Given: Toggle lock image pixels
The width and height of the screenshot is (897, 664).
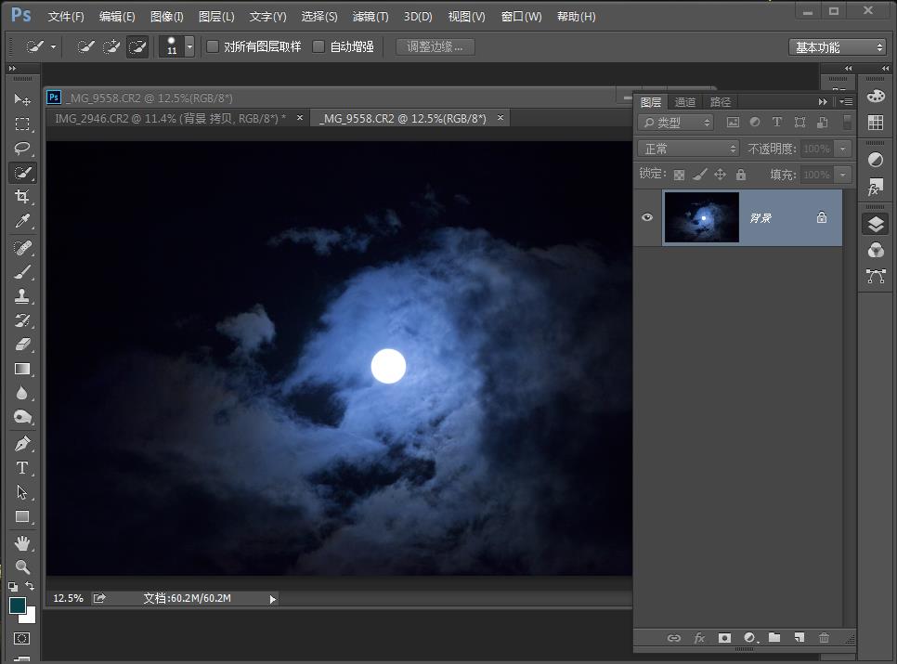Looking at the screenshot, I should pyautogui.click(x=699, y=175).
